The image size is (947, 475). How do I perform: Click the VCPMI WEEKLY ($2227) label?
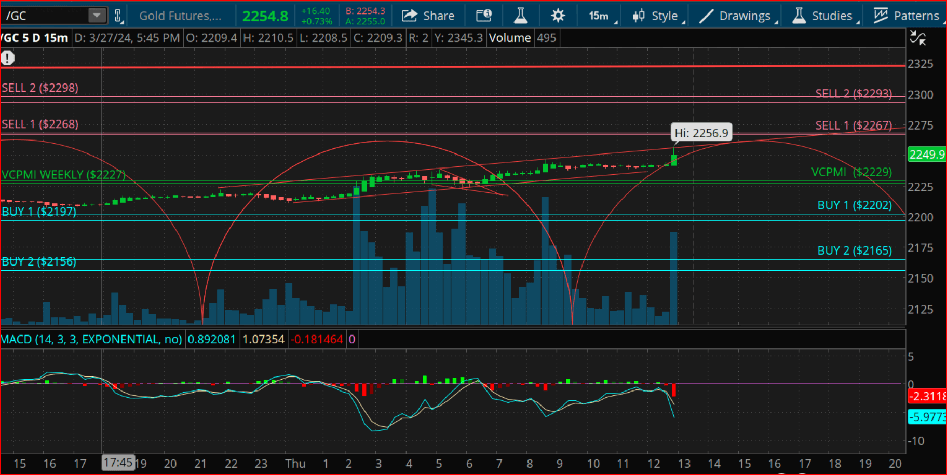point(63,175)
